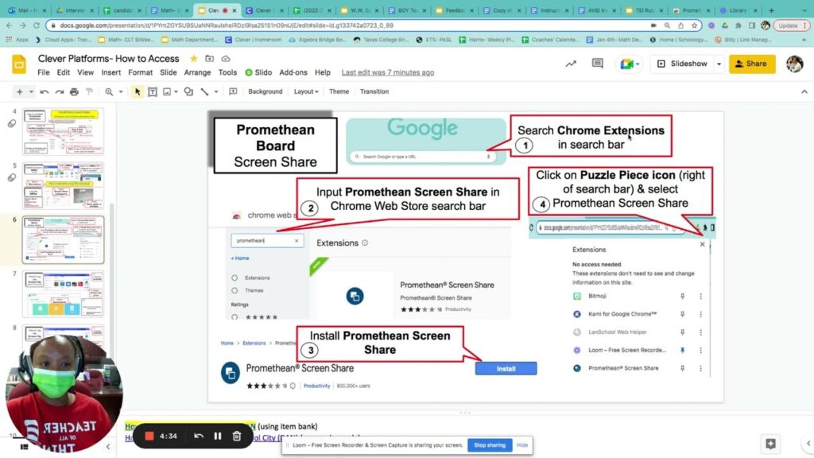Restart the Loom recording
The height and width of the screenshot is (458, 814).
click(x=198, y=437)
